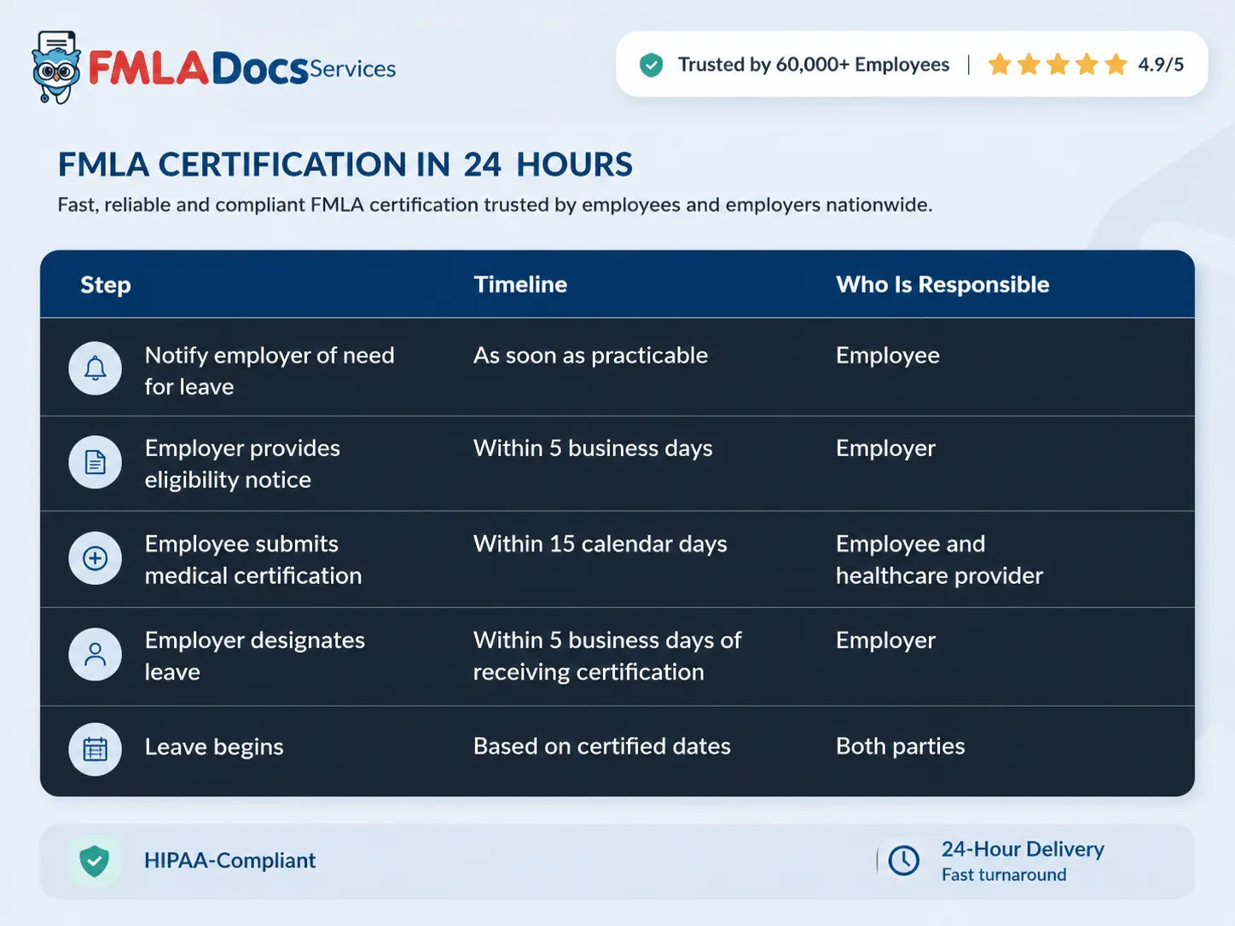Click 'As soon as practicable' cell
This screenshot has width=1235, height=926.
pos(591,356)
